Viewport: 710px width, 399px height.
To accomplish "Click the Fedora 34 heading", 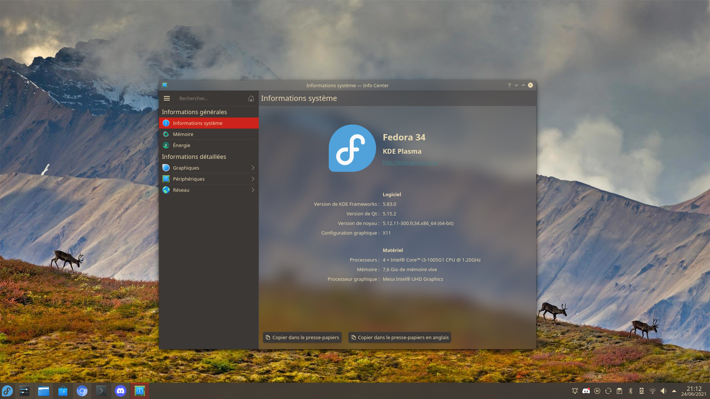I will click(404, 137).
